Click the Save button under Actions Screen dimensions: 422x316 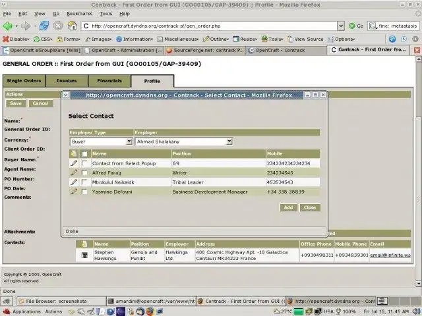coord(16,103)
